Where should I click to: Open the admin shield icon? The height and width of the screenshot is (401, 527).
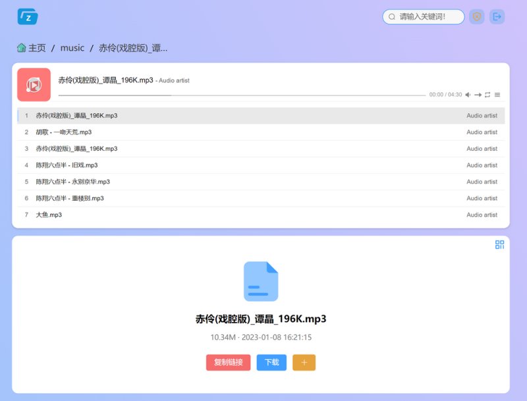(x=476, y=16)
